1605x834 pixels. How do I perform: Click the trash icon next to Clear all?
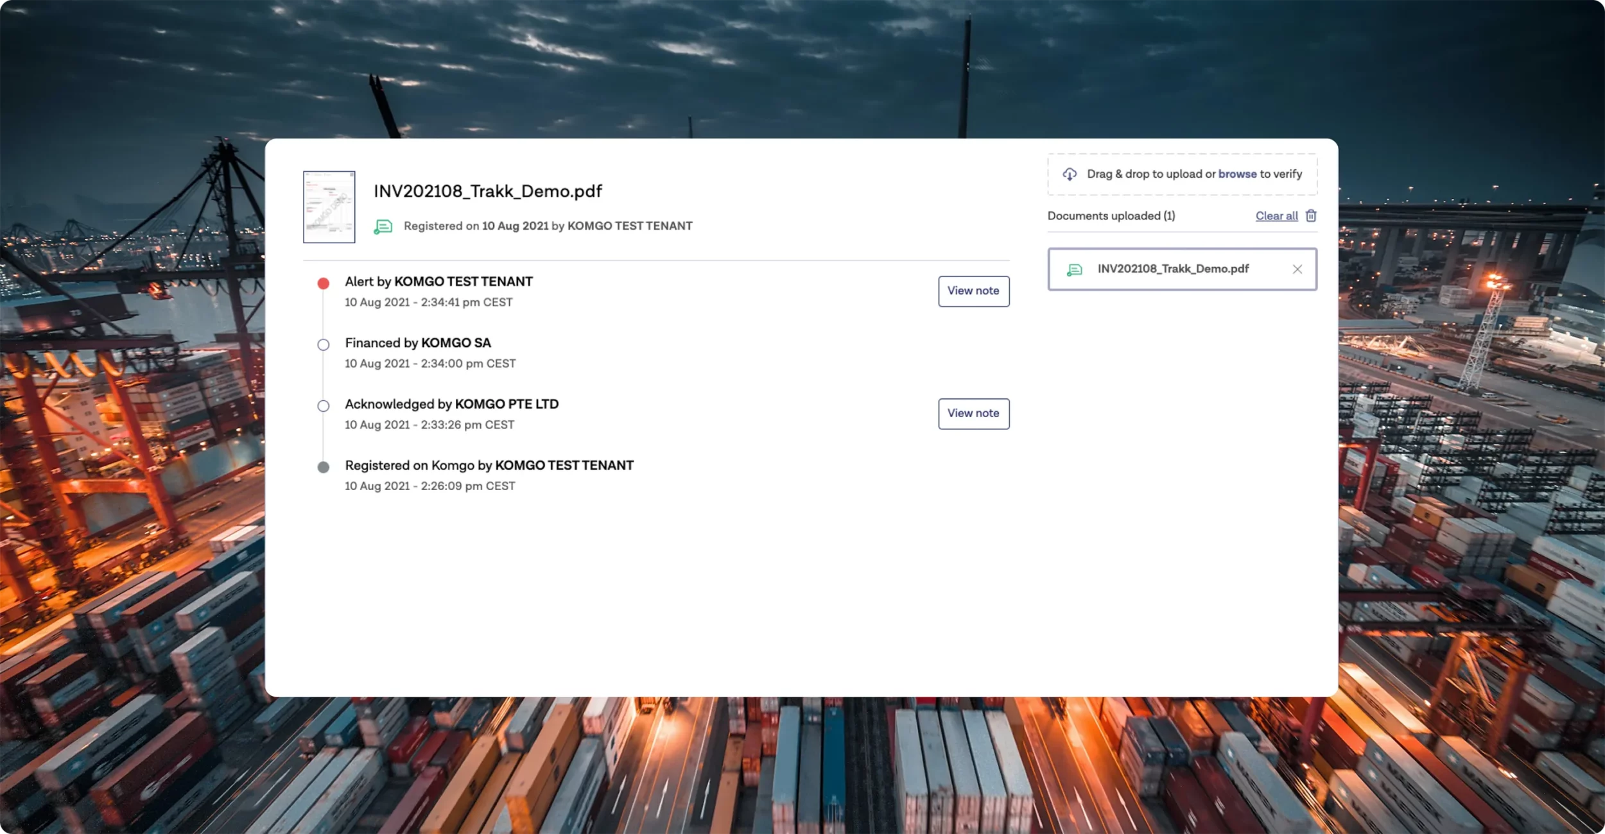pyautogui.click(x=1311, y=216)
